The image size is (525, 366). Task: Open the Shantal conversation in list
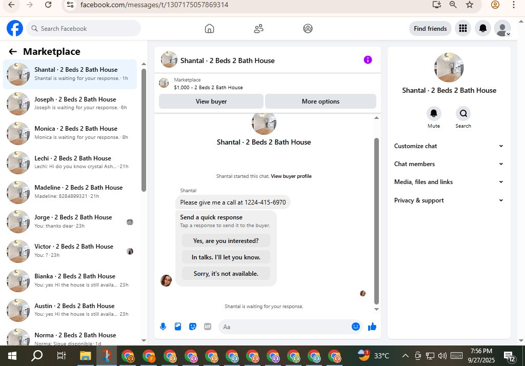click(70, 74)
